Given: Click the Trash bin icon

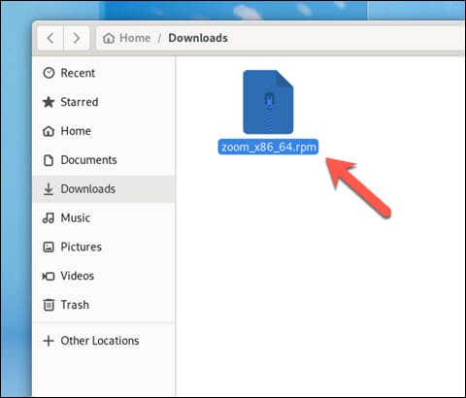Looking at the screenshot, I should coord(49,305).
